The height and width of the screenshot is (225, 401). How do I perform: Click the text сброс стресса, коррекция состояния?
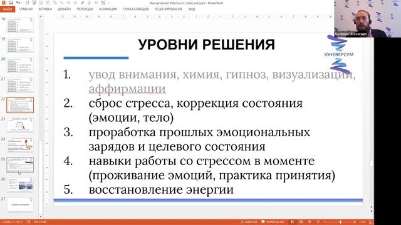coord(195,103)
